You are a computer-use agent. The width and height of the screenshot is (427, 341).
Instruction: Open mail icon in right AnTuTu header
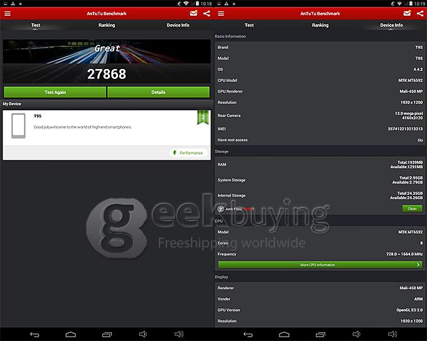coord(407,13)
